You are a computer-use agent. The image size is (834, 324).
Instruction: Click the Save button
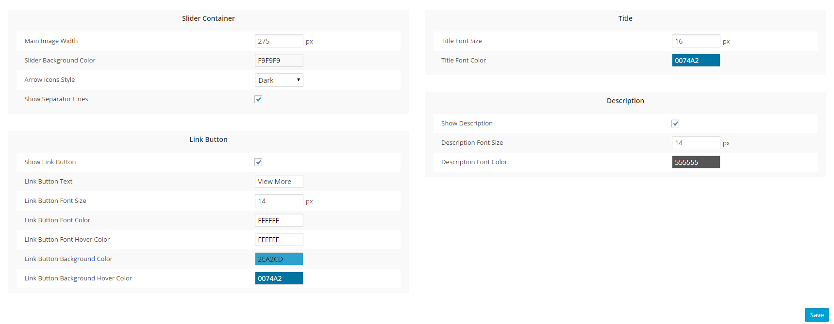pyautogui.click(x=817, y=315)
